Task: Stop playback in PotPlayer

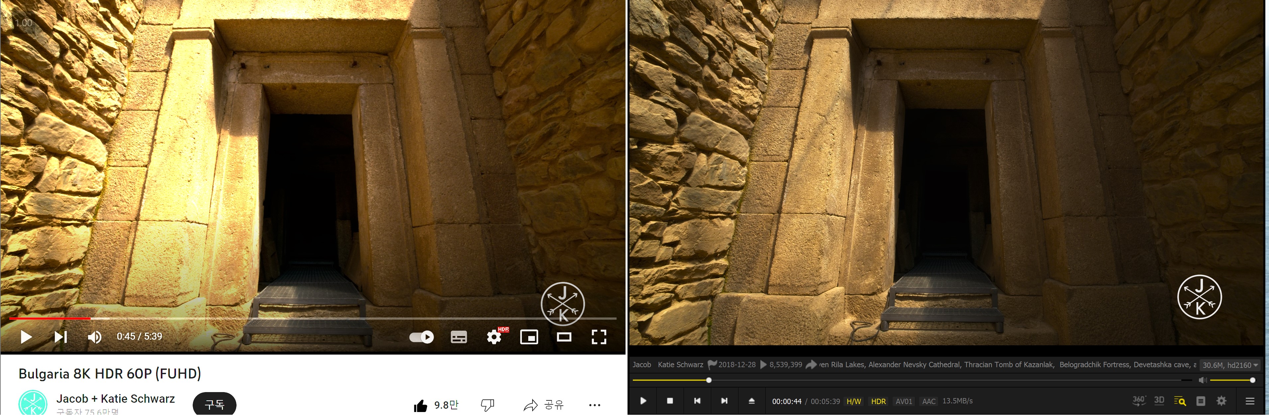Action: (669, 401)
